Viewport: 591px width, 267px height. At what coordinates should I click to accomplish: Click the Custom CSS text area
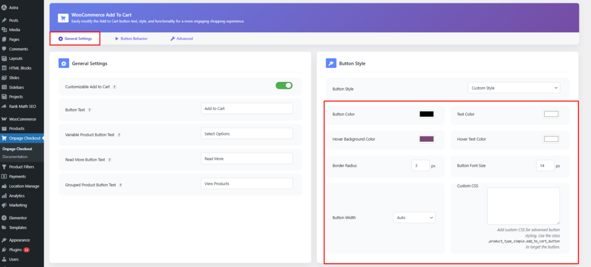click(x=523, y=205)
